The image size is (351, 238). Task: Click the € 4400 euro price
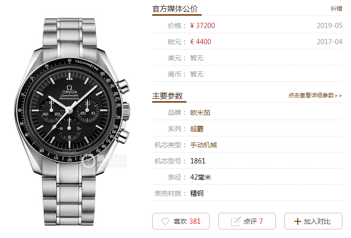(x=201, y=42)
